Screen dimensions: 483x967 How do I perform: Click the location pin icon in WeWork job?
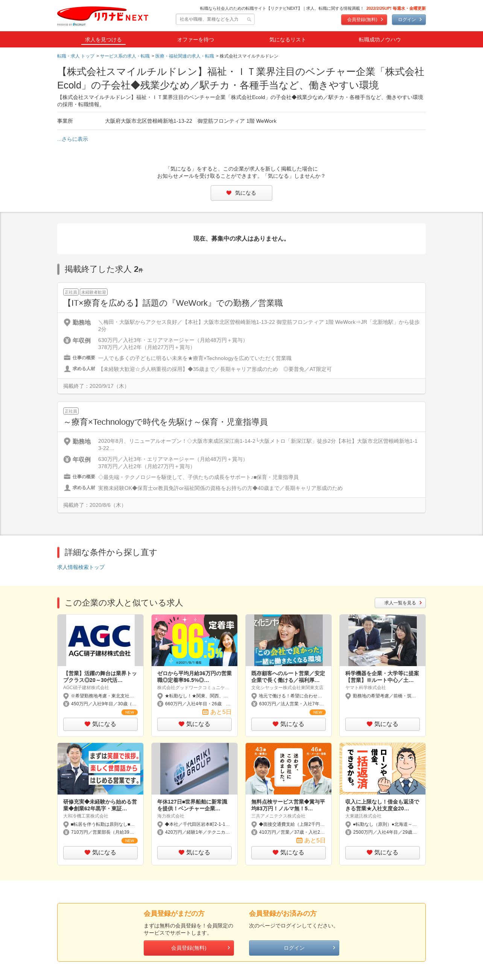[67, 322]
